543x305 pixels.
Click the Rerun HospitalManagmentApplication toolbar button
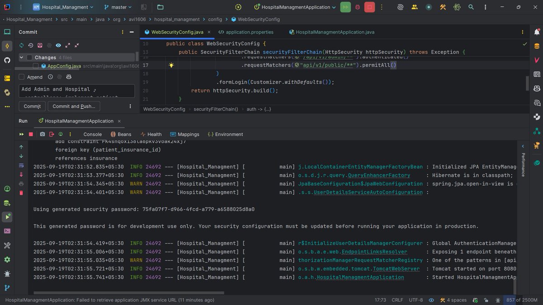[345, 7]
